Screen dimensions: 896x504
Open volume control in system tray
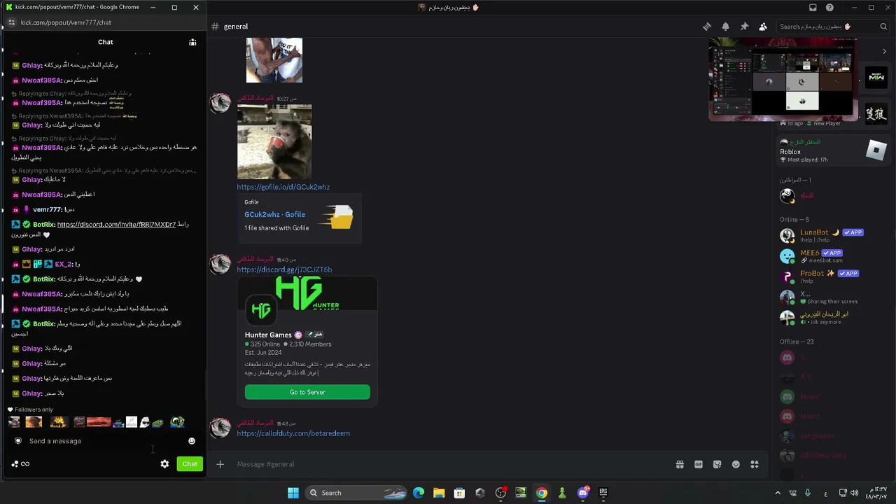pyautogui.click(x=854, y=493)
